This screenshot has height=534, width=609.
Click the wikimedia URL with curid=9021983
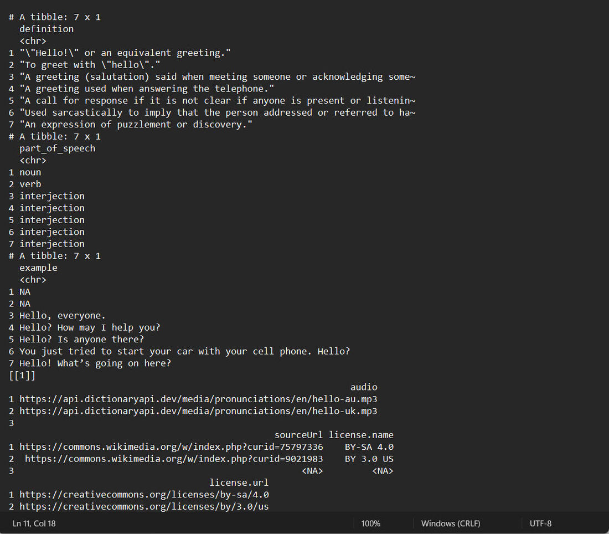tap(174, 459)
